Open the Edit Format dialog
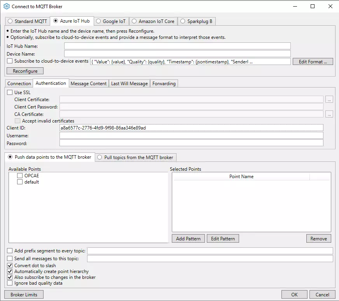The height and width of the screenshot is (301, 339). [313, 61]
